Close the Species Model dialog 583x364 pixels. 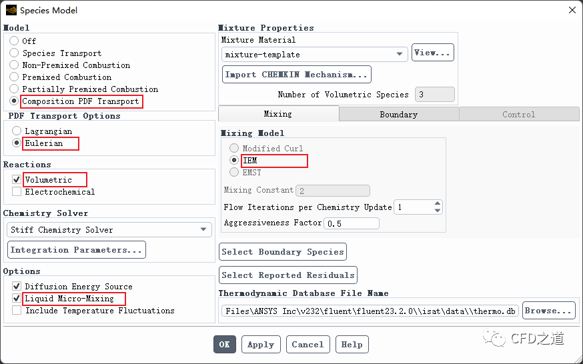coord(572,10)
